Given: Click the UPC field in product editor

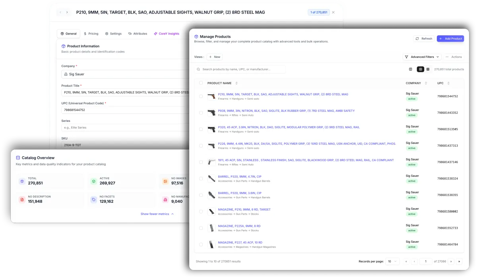Looking at the screenshot, I should 125,110.
